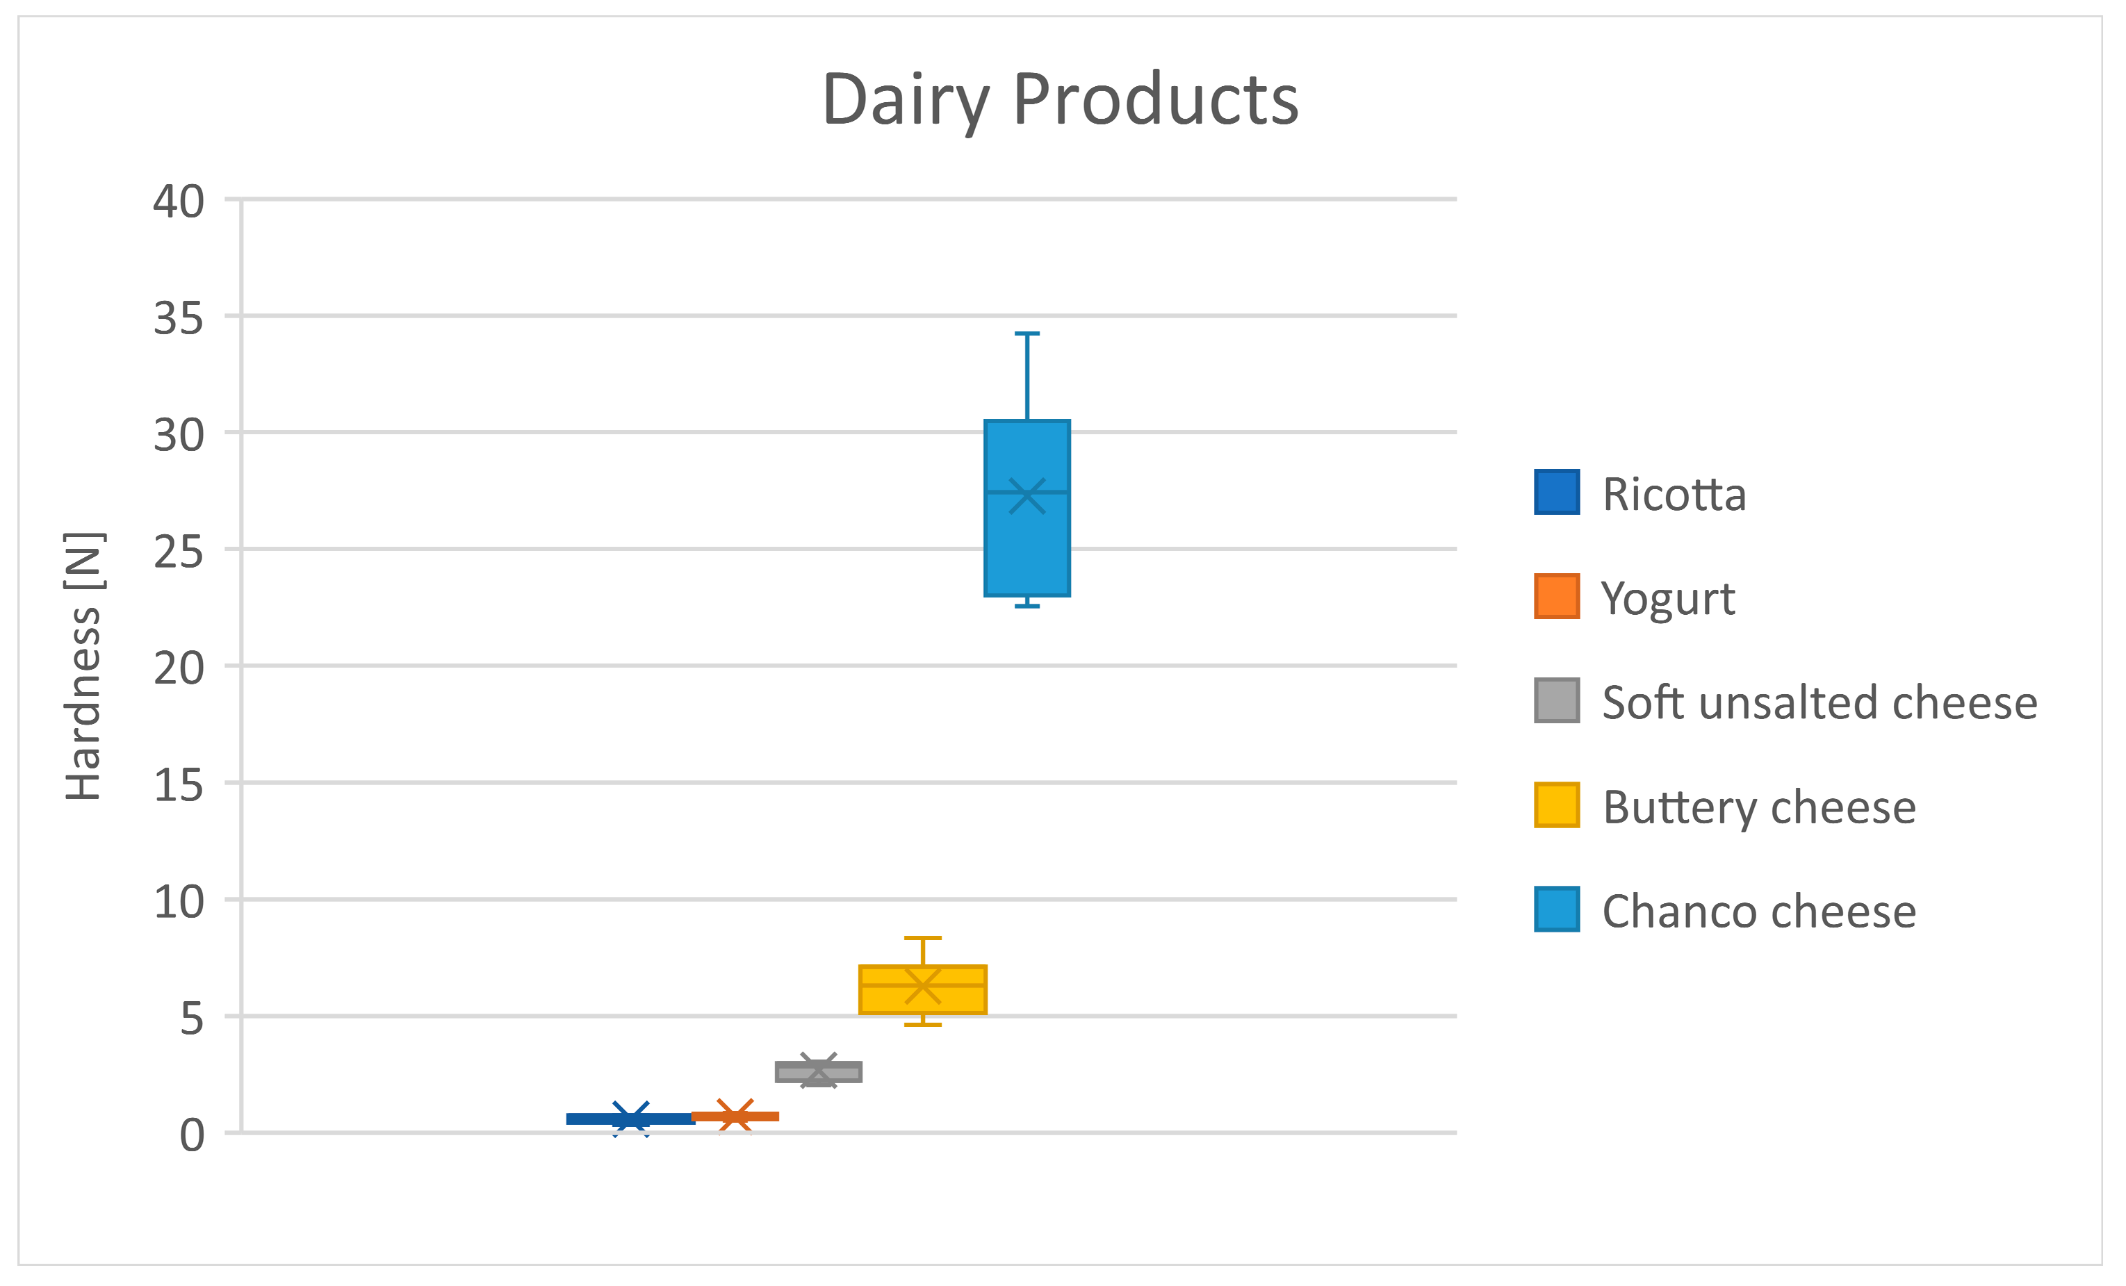The width and height of the screenshot is (2126, 1286).
Task: Click the Yogurt legend label text
Action: (1668, 599)
